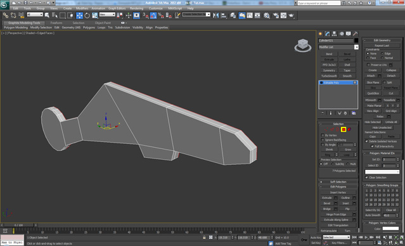Click the Select and Link chain icon
Image resolution: width=405 pixels, height=246 pixels.
(x=6, y=15)
